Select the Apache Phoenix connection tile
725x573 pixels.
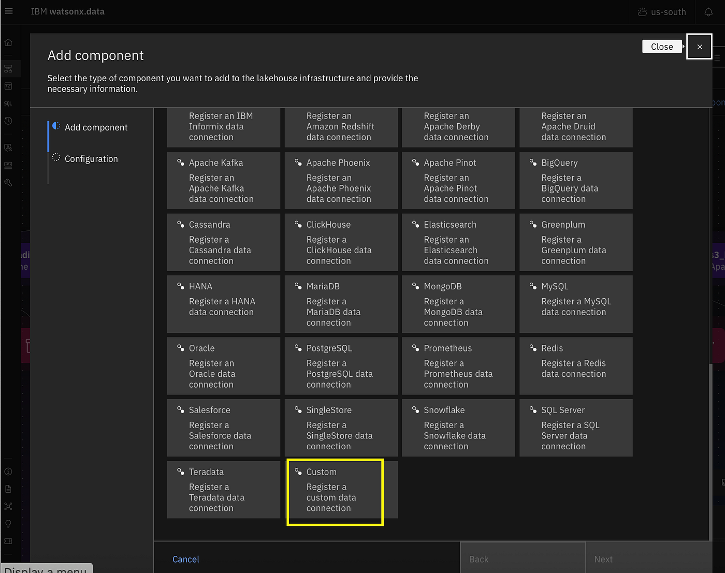click(341, 181)
